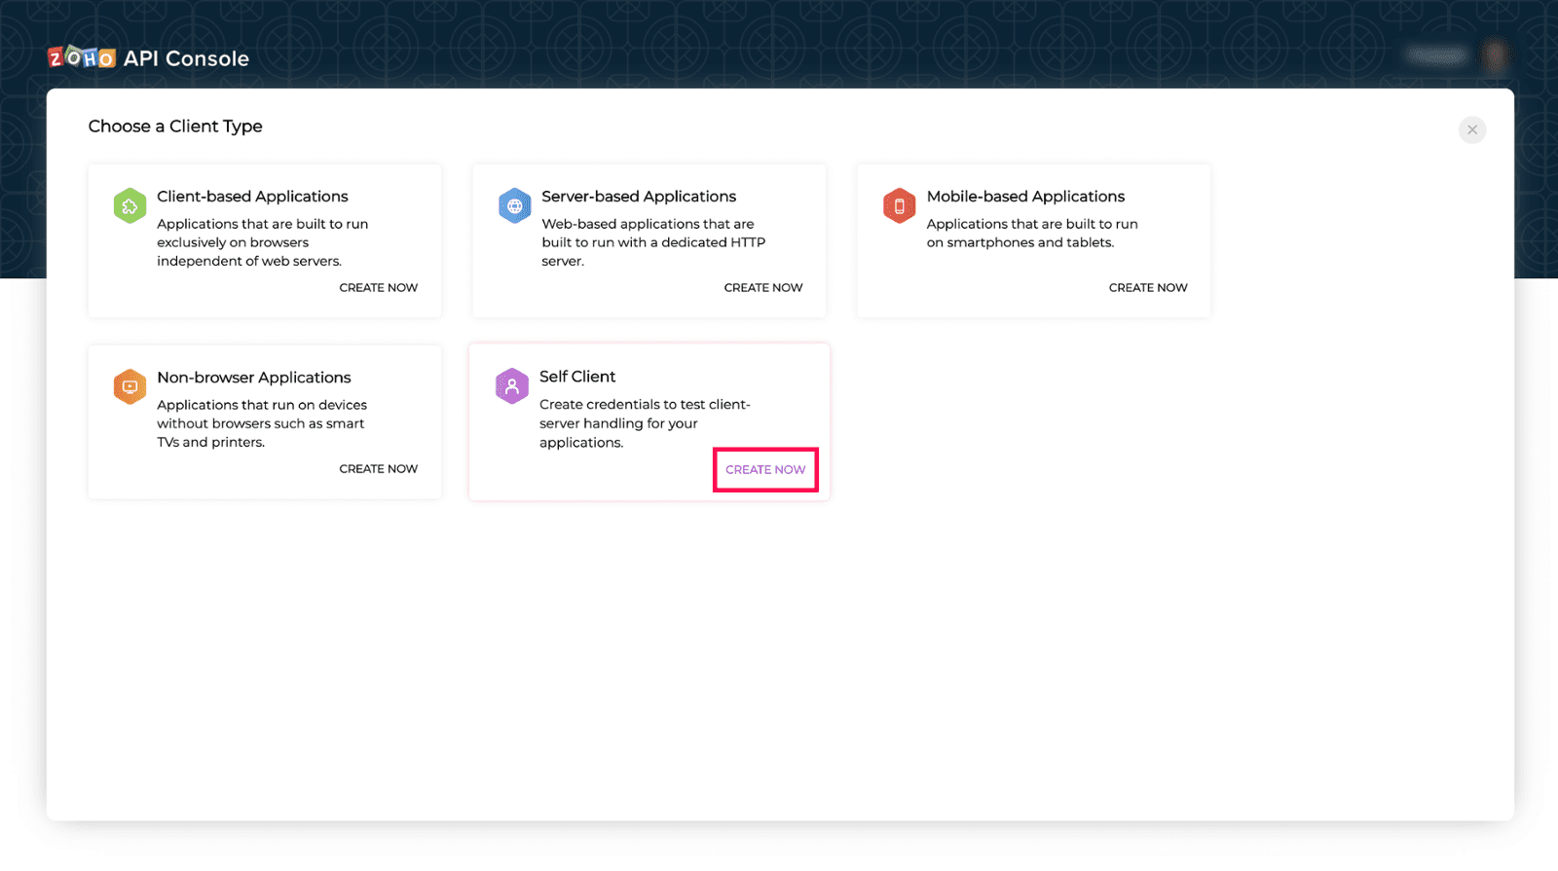Click the API Console header text
This screenshot has height=871, width=1558.
pyautogui.click(x=186, y=58)
